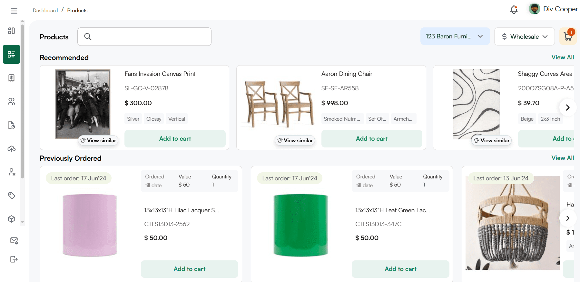Screen dimensions: 580x282
Task: Open the tag icon in sidebar
Action: pyautogui.click(x=12, y=195)
